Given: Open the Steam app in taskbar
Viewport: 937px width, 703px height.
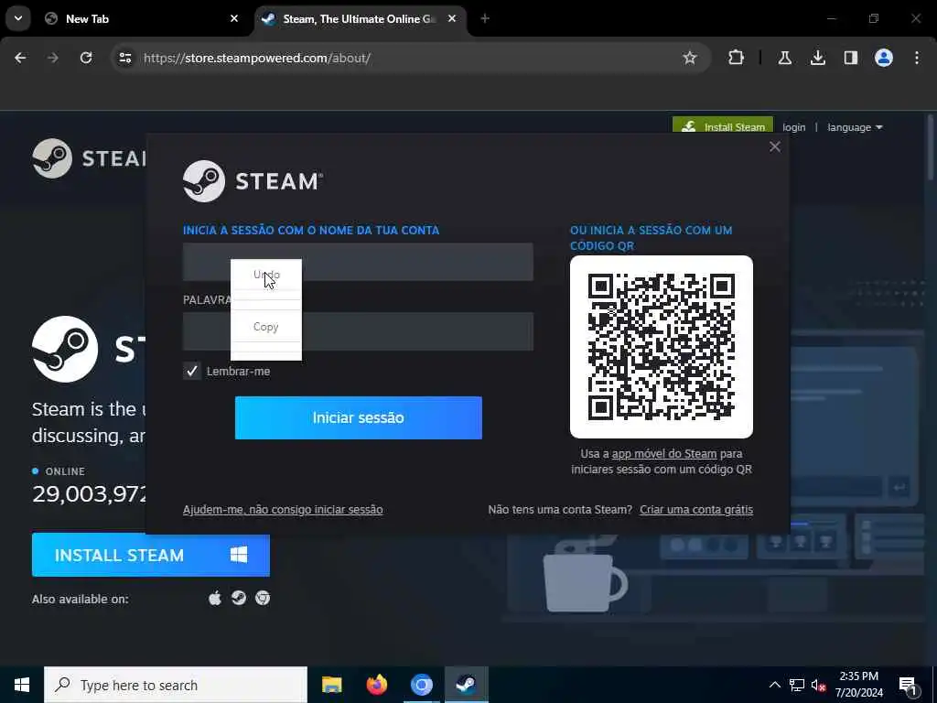Looking at the screenshot, I should [x=466, y=685].
